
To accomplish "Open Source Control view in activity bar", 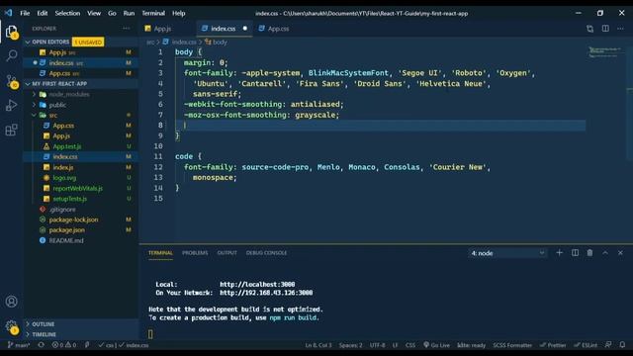I will tap(11, 81).
